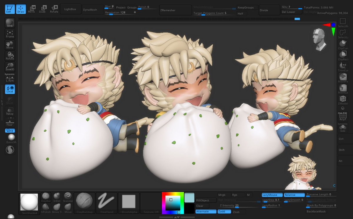The image size is (353, 219).
Task: Click the Divide button
Action: coord(269,10)
